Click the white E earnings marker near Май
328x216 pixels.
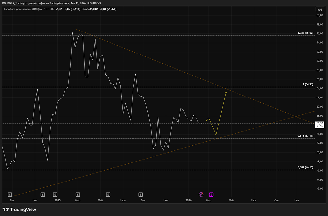108,195
